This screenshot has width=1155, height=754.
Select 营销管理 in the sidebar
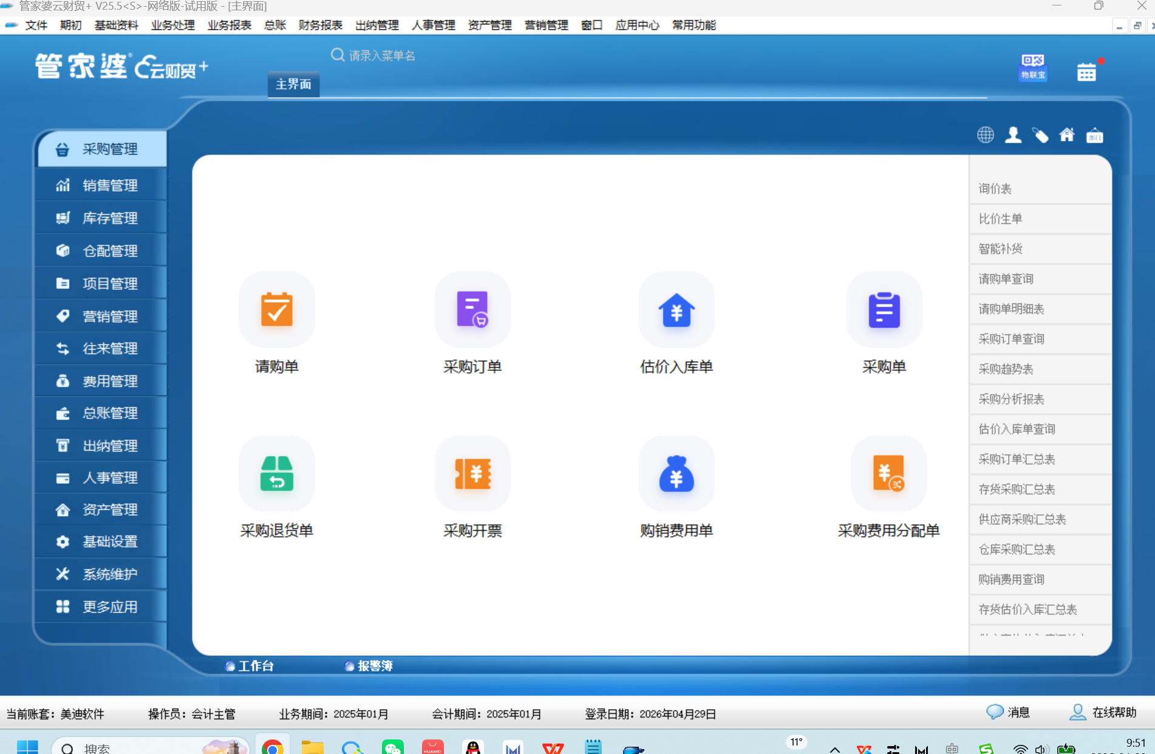101,316
